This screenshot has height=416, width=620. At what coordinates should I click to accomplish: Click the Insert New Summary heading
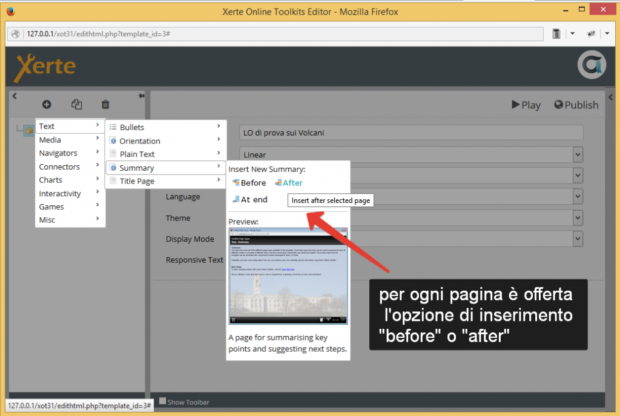266,170
